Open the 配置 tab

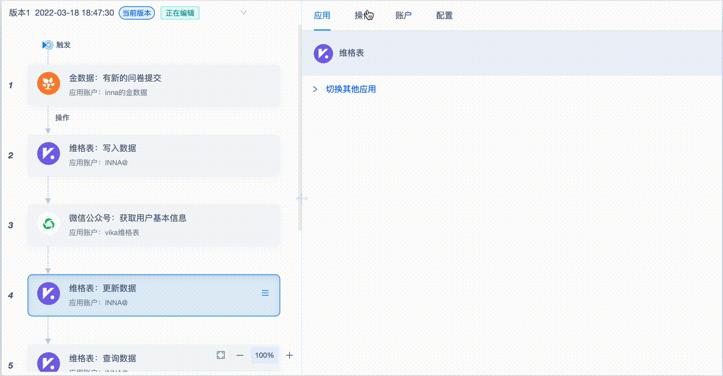click(444, 15)
